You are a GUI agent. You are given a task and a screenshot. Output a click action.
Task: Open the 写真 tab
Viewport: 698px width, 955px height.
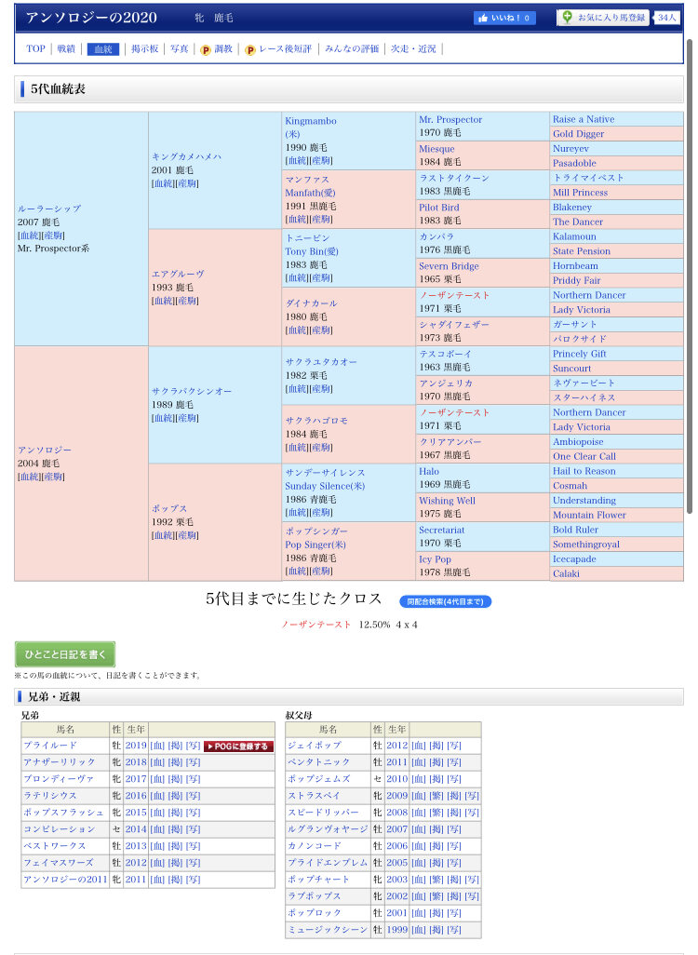point(179,48)
